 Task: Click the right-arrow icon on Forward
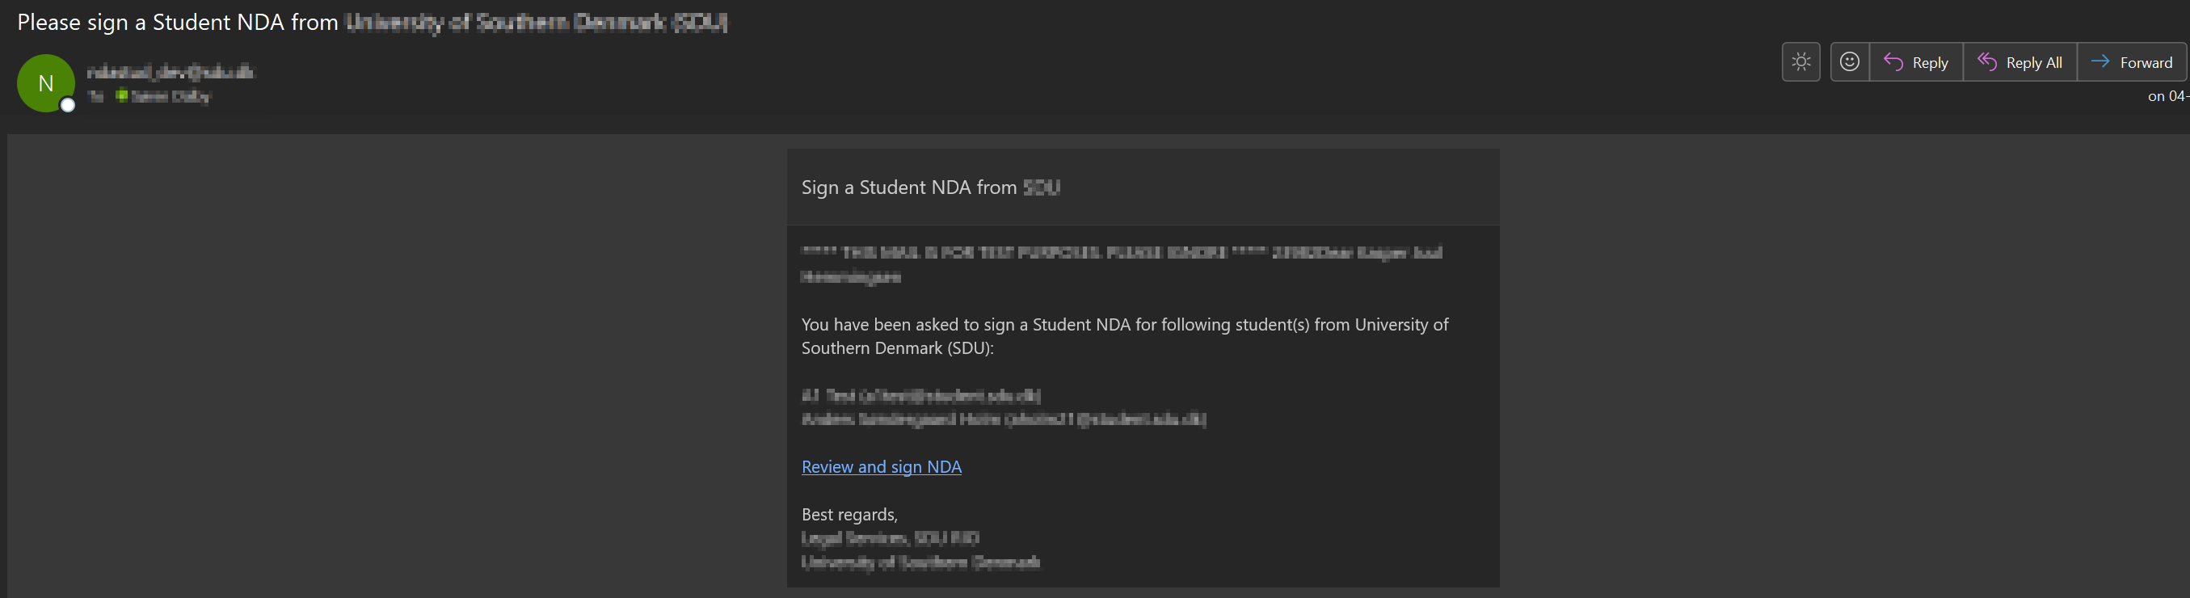click(2099, 61)
